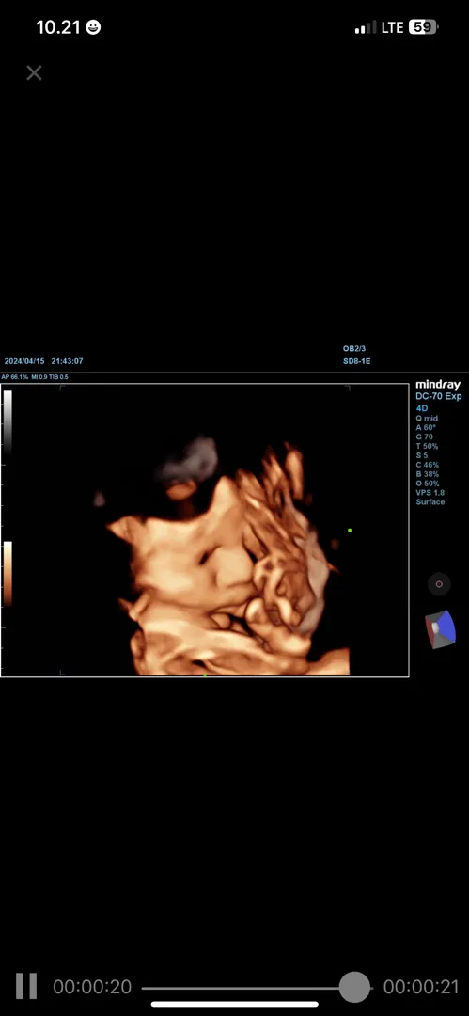This screenshot has height=1016, width=469.
Task: Tap the 3D orientation cube icon
Action: 440,628
